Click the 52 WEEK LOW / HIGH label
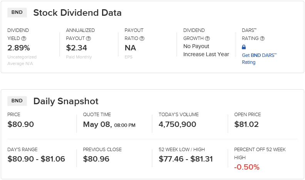Viewport: 305px width, 180px height. click(x=182, y=150)
